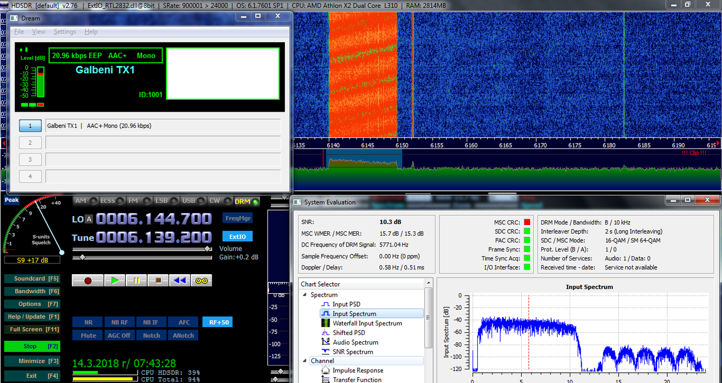Select FM demodulation mode
The height and width of the screenshot is (383, 722).
tap(139, 201)
